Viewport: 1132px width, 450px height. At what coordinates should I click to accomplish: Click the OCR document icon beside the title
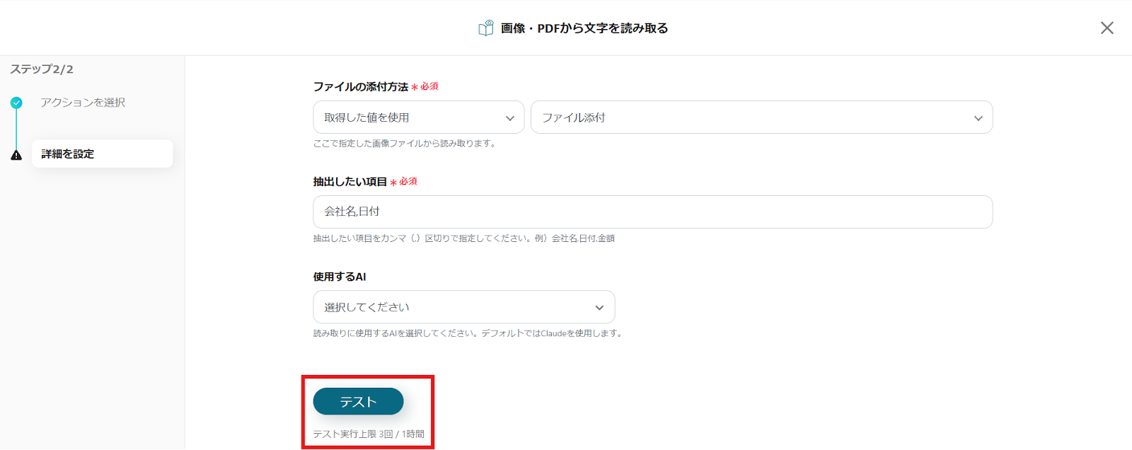pos(485,28)
